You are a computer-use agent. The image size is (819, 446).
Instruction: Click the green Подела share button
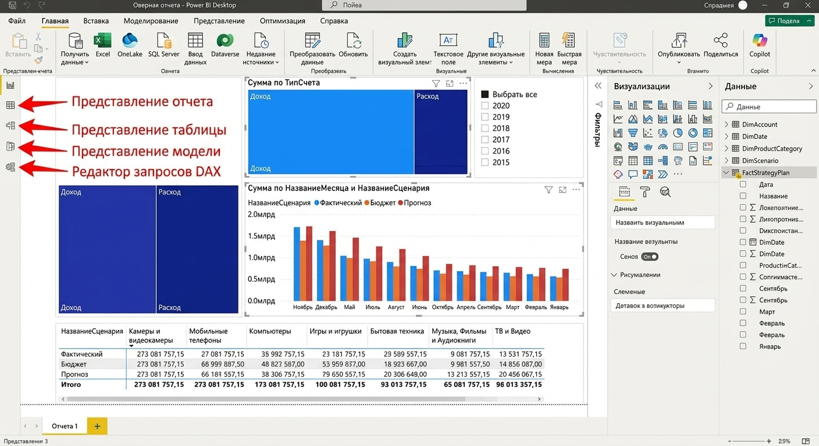pos(790,21)
